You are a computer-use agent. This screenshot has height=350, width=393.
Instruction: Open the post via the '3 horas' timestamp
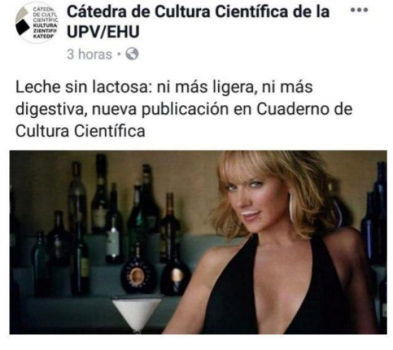coord(89,54)
